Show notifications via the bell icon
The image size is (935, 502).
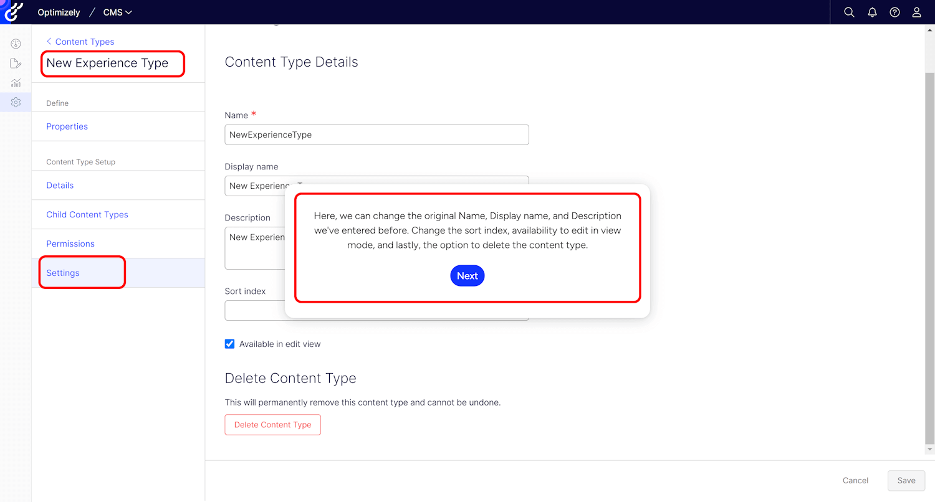872,12
